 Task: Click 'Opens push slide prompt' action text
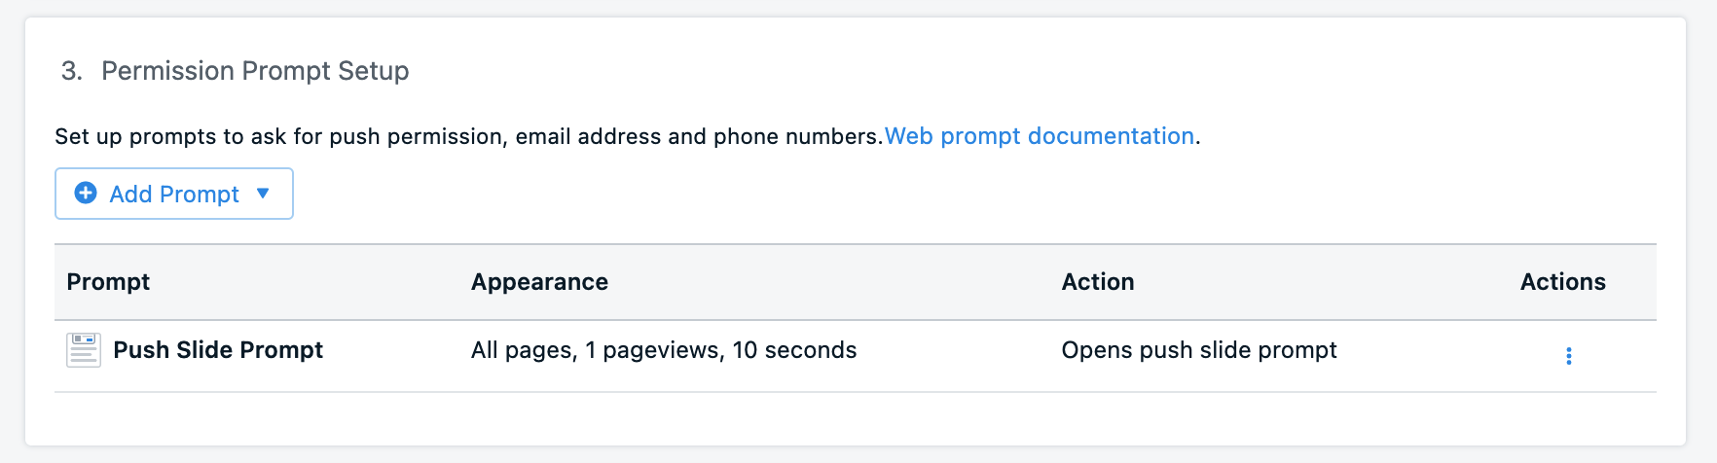click(1198, 350)
